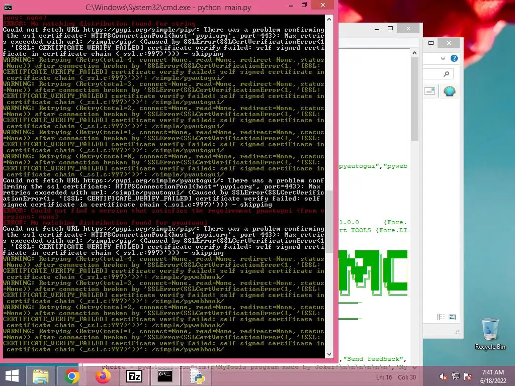Image resolution: width=515 pixels, height=386 pixels.
Task: Click the Explorer window resize grip
Action: pos(457,332)
